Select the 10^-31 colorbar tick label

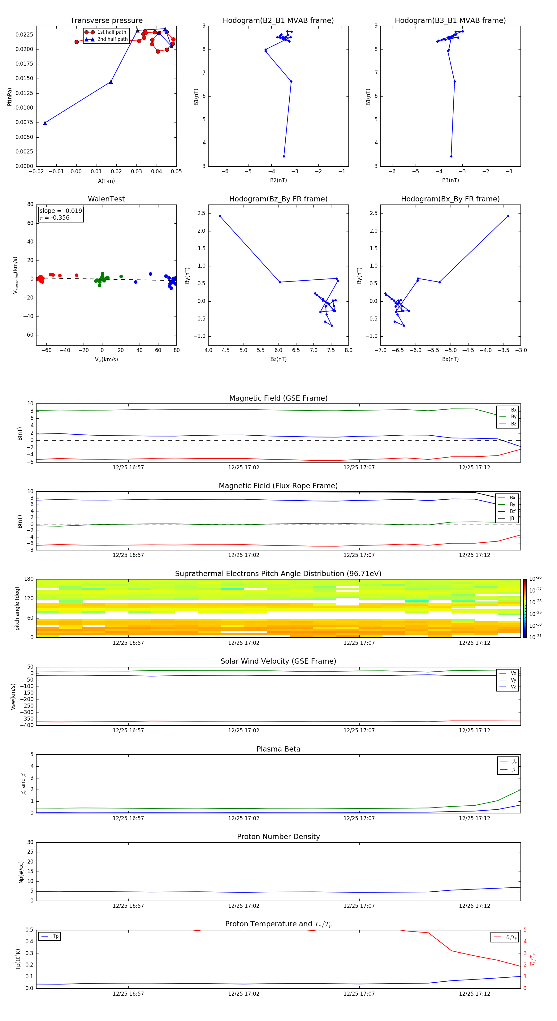(x=535, y=637)
